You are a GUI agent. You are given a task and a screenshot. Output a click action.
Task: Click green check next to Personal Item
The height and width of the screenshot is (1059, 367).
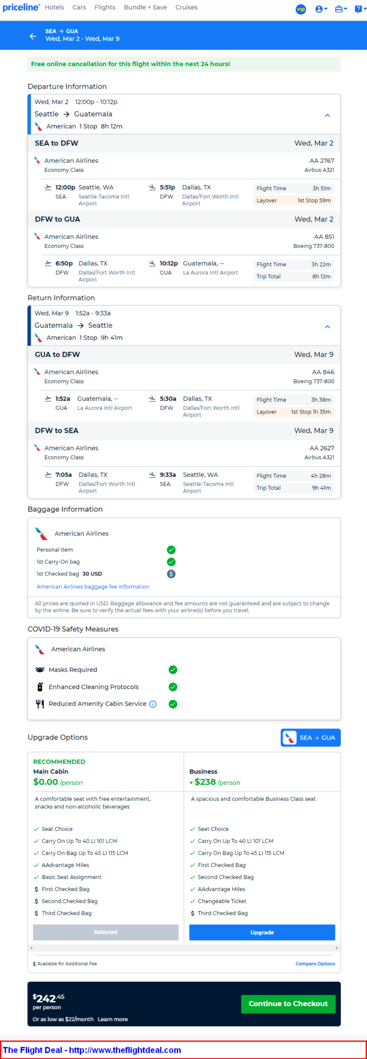(171, 550)
